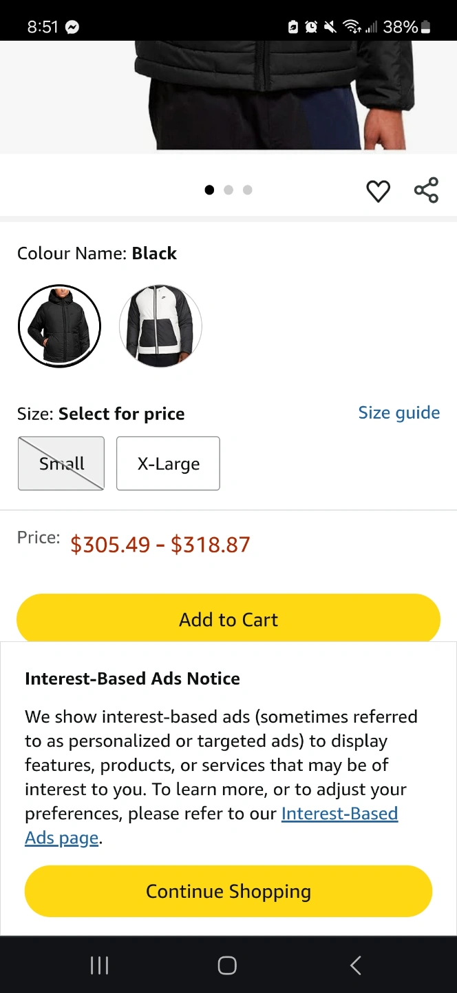
Task: Select the unavailable Small size option
Action: click(x=61, y=463)
